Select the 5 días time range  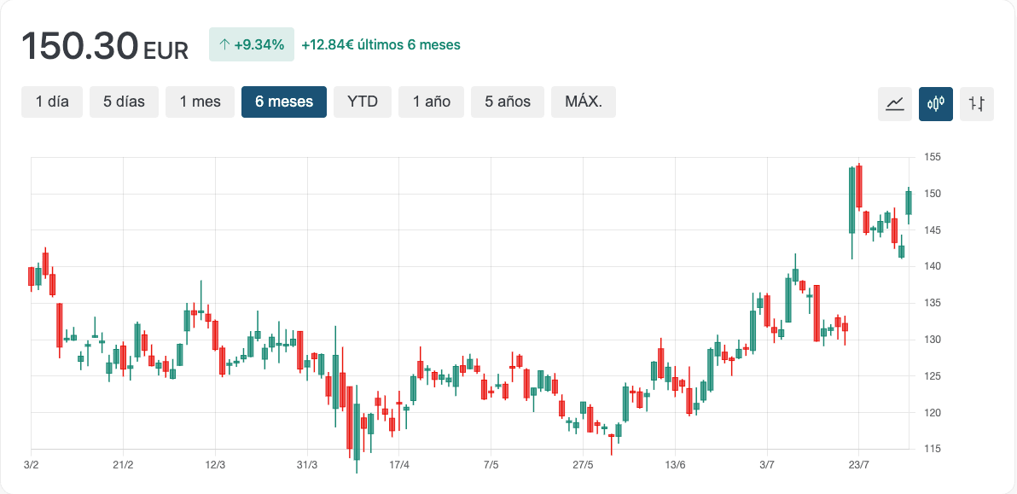(x=124, y=102)
